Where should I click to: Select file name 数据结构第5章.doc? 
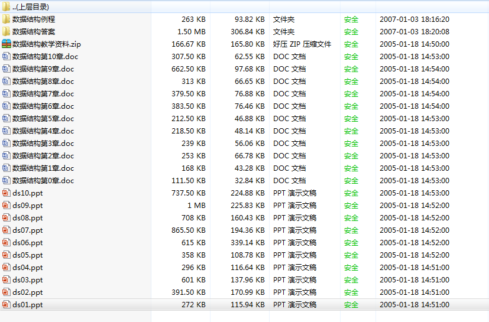pos(43,119)
